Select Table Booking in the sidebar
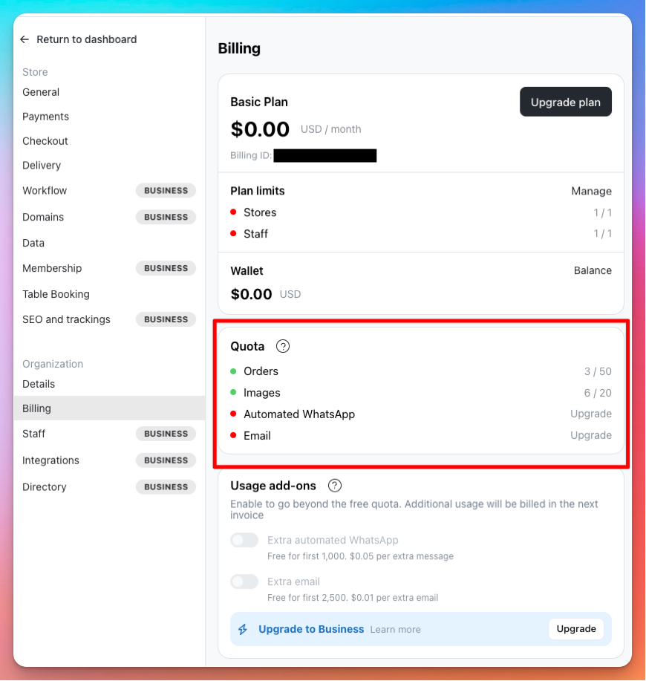The image size is (646, 681). coord(56,294)
